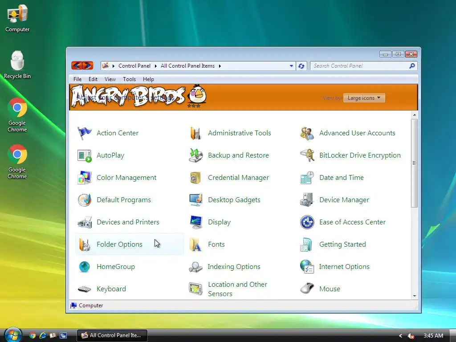Open Default Programs icon
456x342 pixels.
point(84,200)
